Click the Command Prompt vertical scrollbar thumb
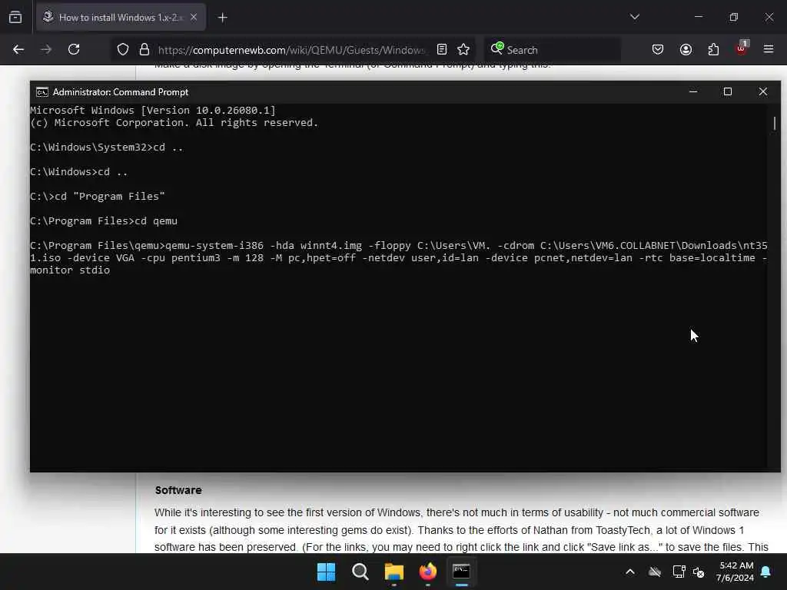 point(775,124)
